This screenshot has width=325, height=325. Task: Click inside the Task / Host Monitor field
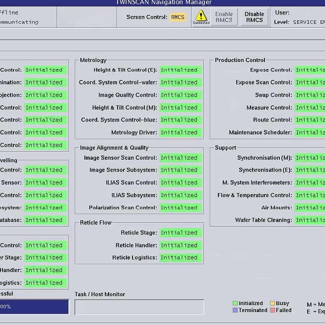[139, 307]
